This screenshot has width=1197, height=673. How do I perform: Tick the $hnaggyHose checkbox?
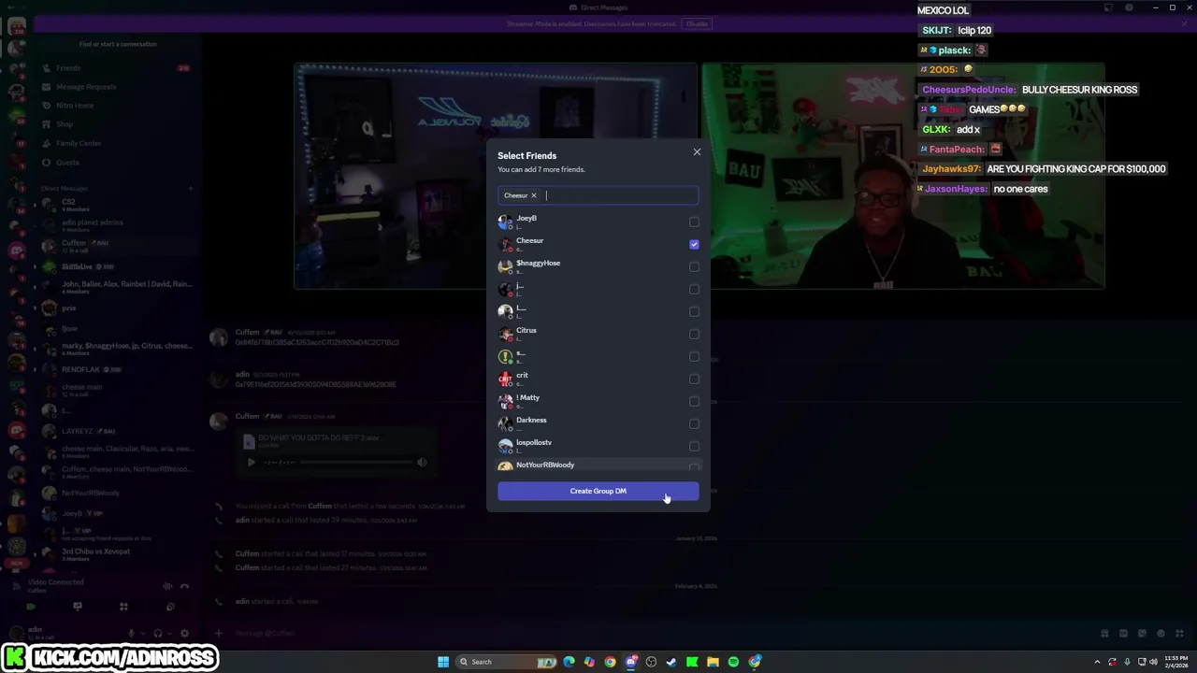694,266
